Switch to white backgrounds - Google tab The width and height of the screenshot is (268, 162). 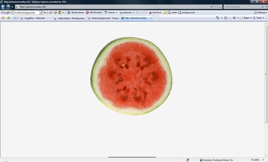pos(104,18)
